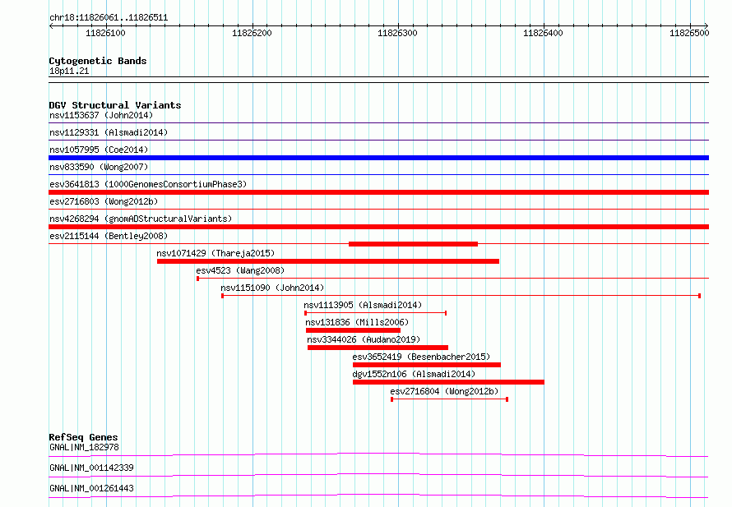Viewport: 732px width, 507px height.
Task: Open esv3641813 (1000GenomesConsortiumPhase3) label
Action: click(x=148, y=184)
